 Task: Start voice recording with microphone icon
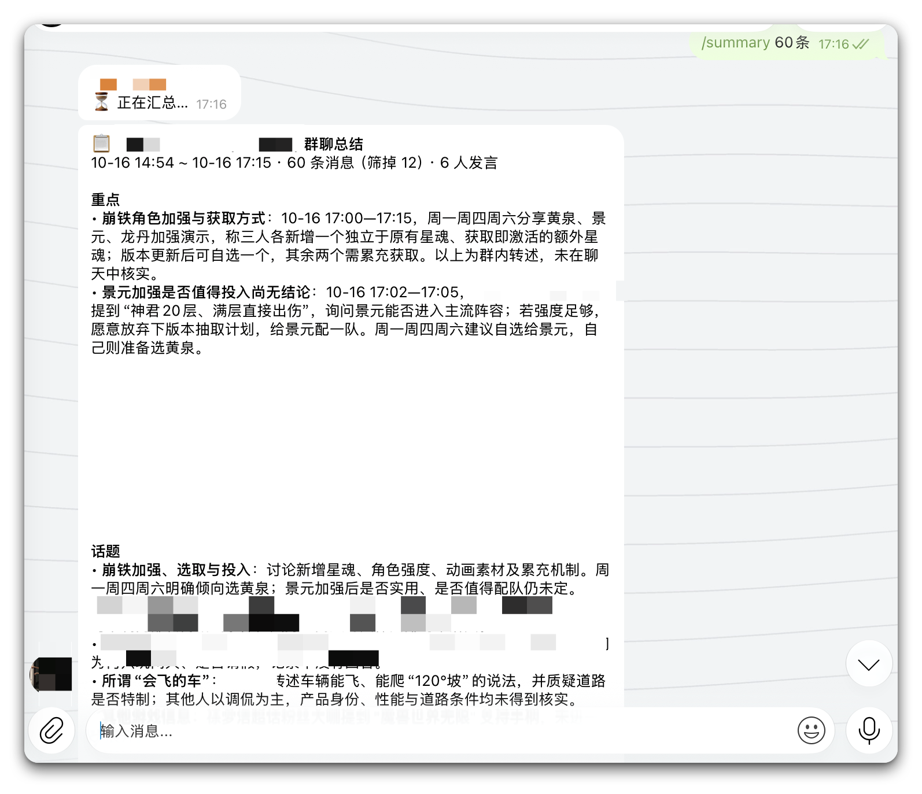[x=869, y=730]
